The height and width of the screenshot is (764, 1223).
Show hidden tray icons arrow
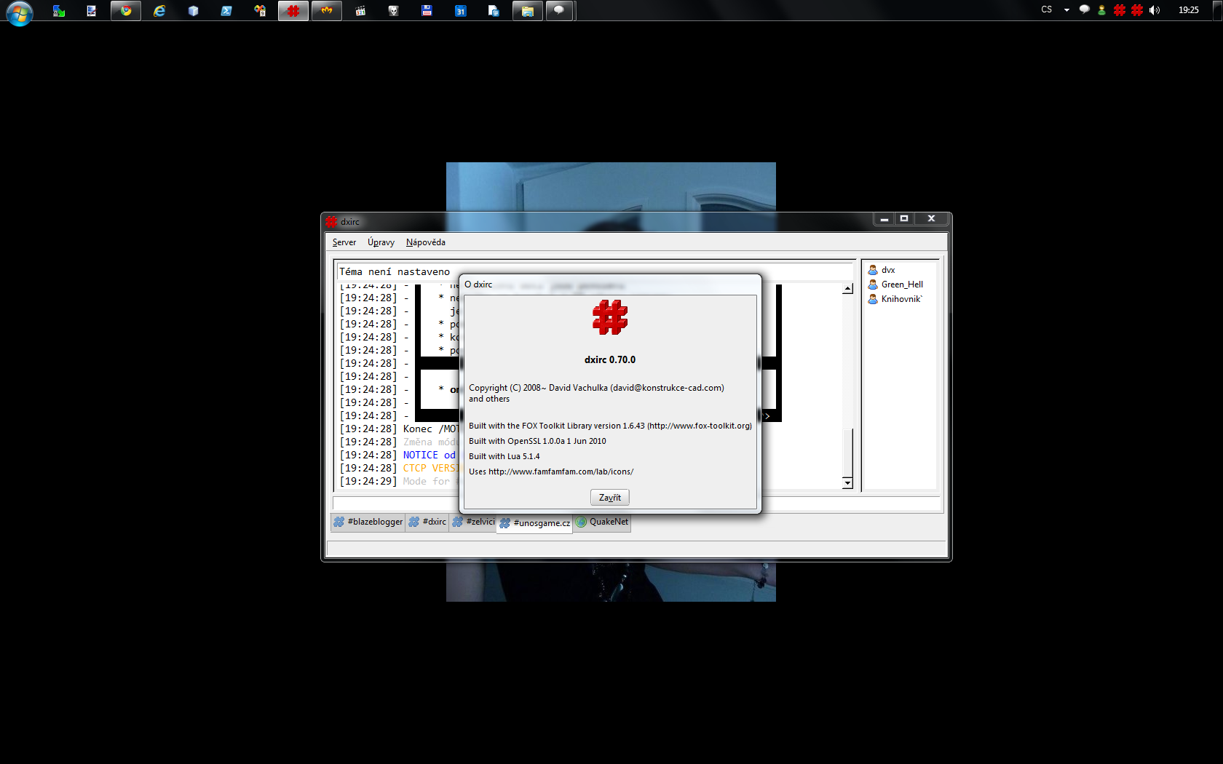click(1066, 10)
